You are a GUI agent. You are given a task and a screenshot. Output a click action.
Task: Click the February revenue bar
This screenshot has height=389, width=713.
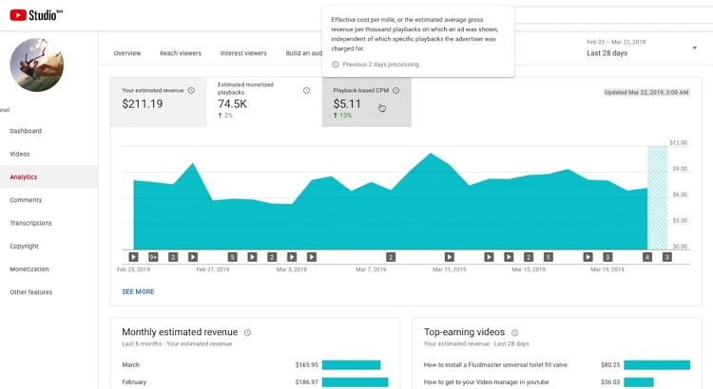coord(356,382)
